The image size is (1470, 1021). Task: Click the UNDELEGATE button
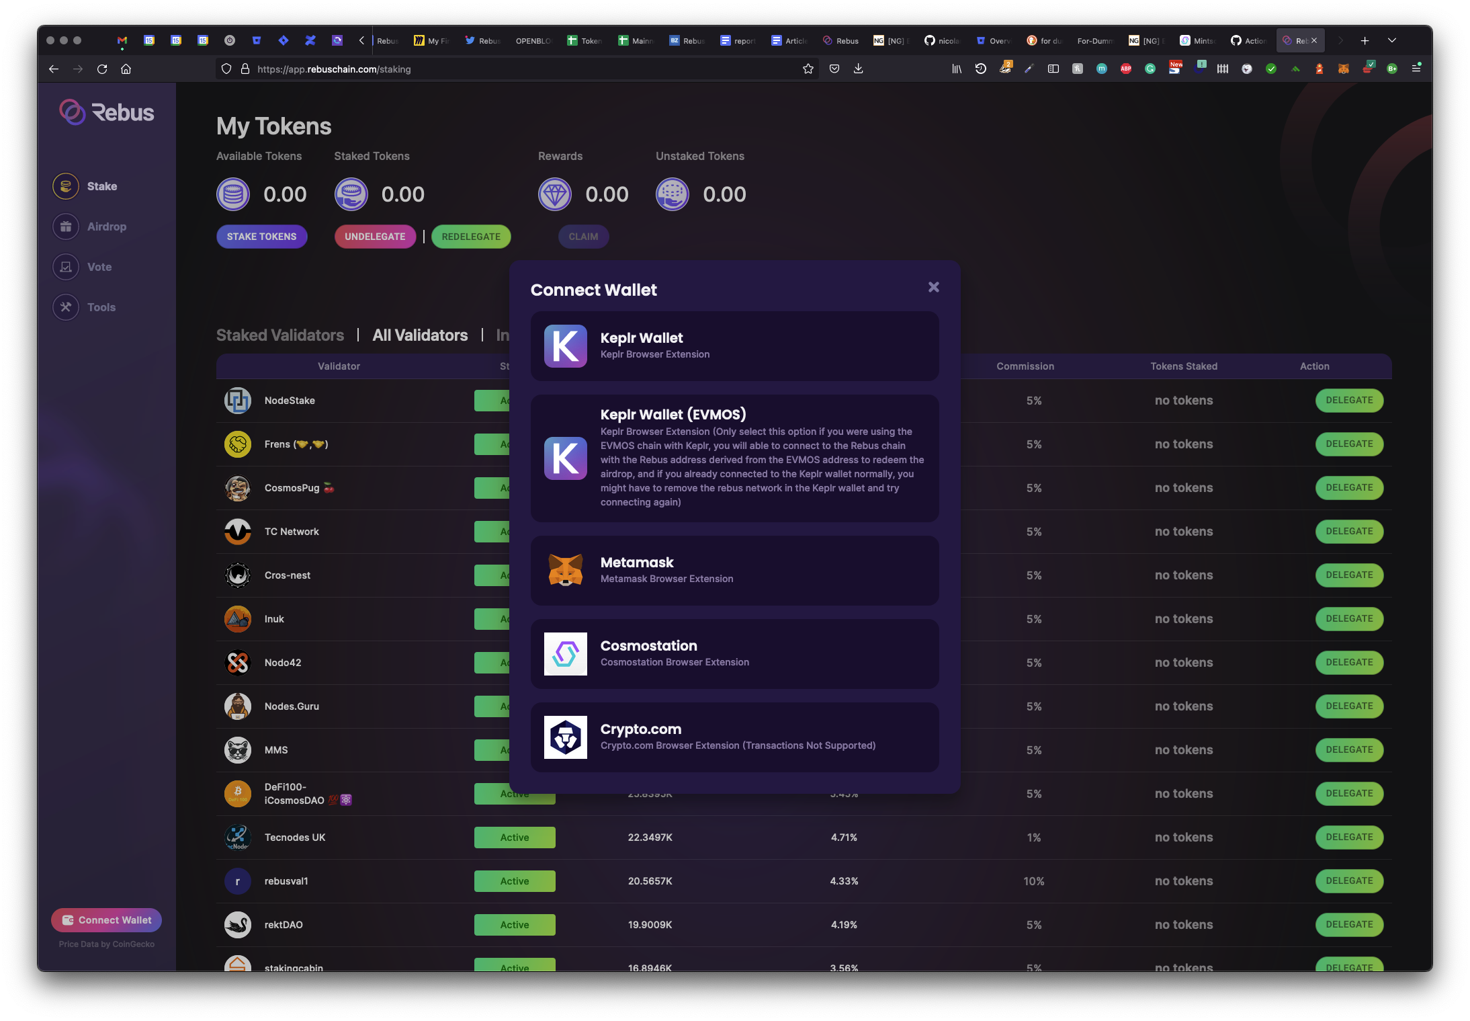375,237
